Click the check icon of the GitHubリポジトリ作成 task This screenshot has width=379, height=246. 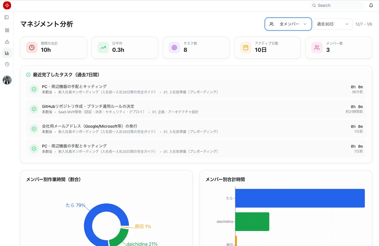coord(34,109)
